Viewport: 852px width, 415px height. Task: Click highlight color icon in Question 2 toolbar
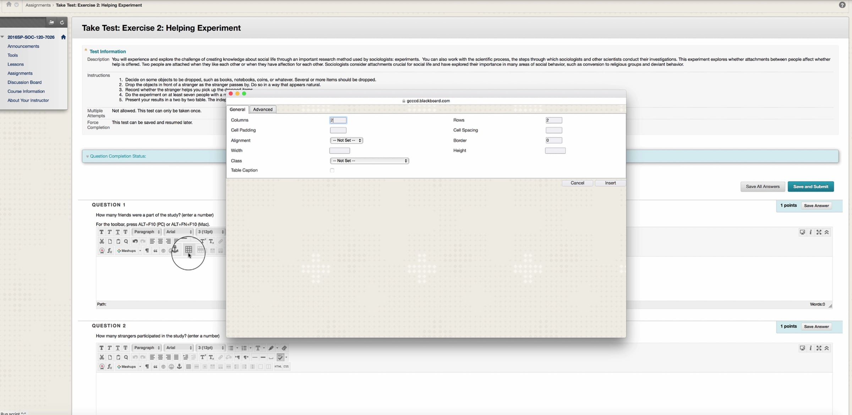coord(271,348)
